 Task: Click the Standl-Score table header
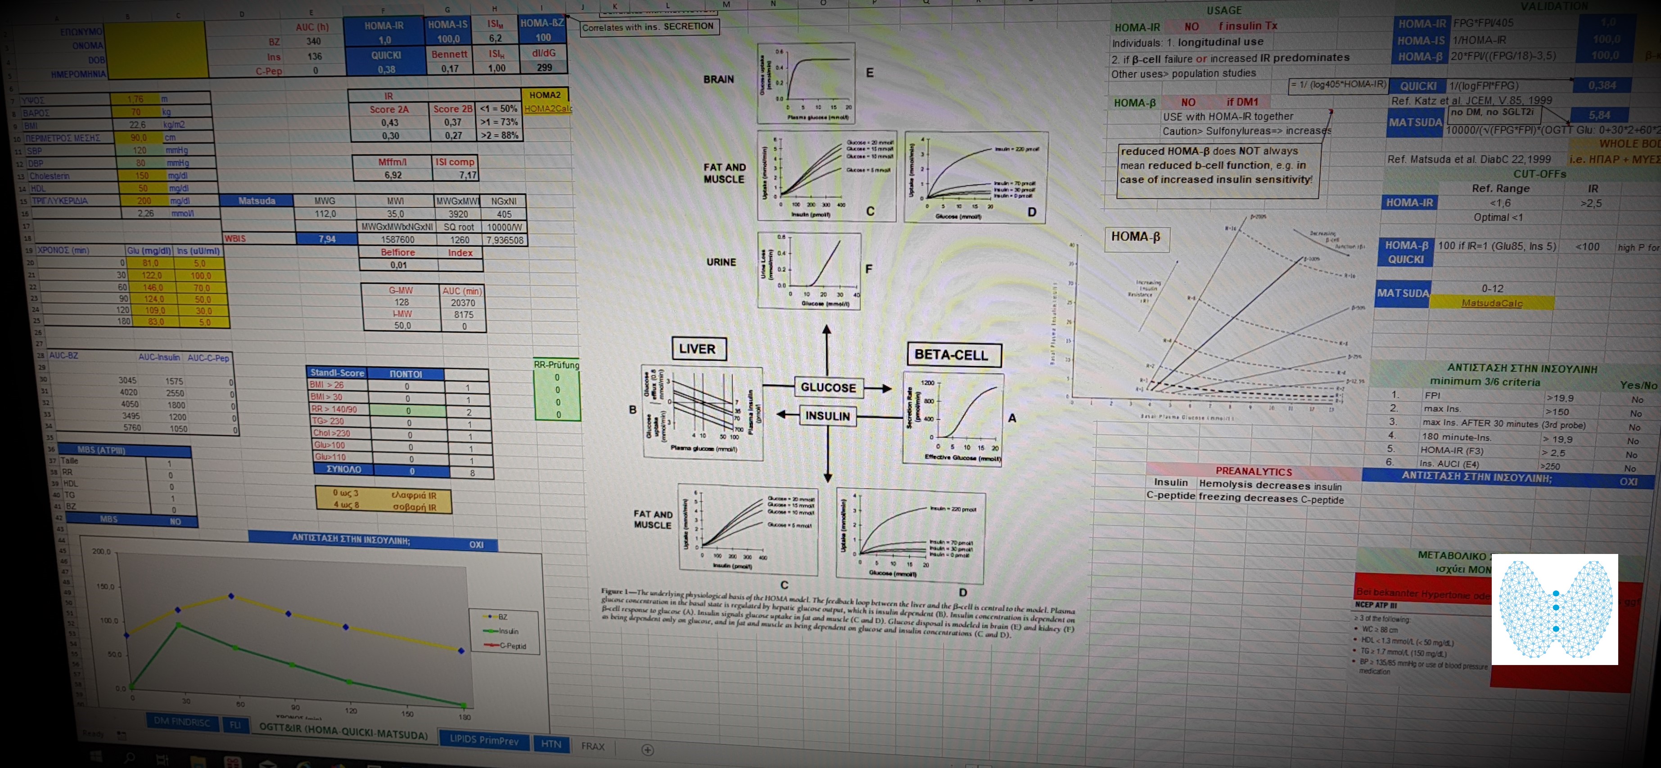337,372
